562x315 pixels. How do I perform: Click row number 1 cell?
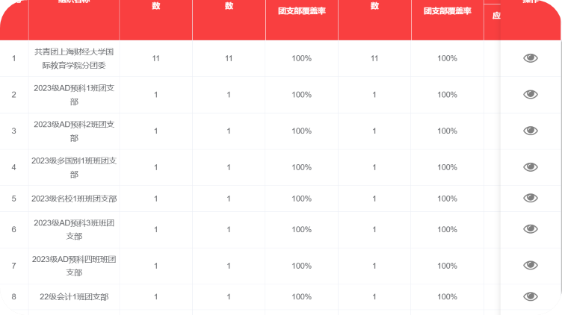tap(13, 58)
